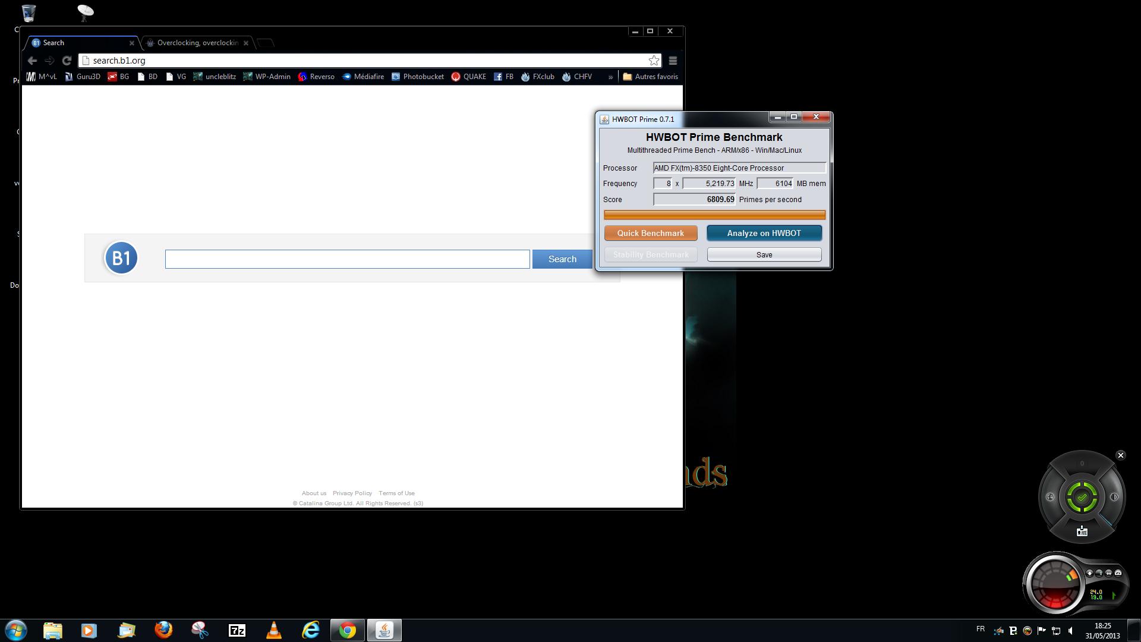Click the globe icon on round gadget
The width and height of the screenshot is (1141, 642).
[1050, 497]
